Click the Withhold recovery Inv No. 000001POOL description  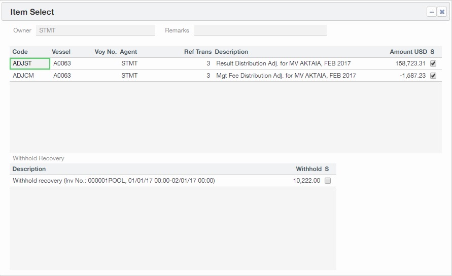(x=114, y=181)
